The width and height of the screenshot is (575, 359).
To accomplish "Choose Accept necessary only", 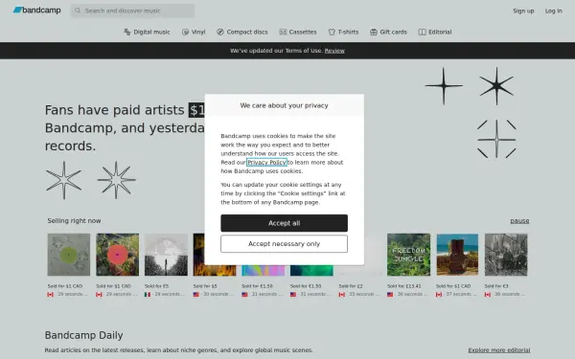I will coord(285,243).
